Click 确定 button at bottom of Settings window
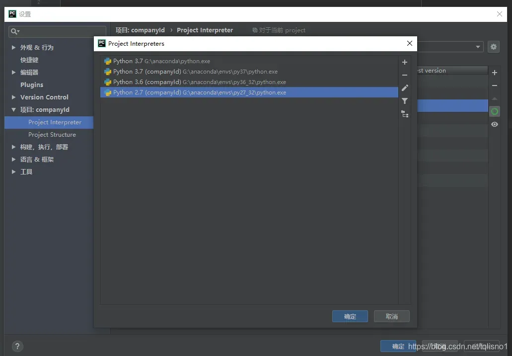The height and width of the screenshot is (356, 512). click(x=398, y=346)
